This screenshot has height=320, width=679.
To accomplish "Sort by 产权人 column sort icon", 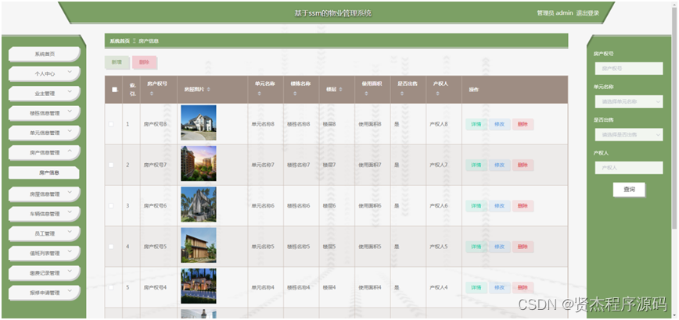I will [437, 94].
